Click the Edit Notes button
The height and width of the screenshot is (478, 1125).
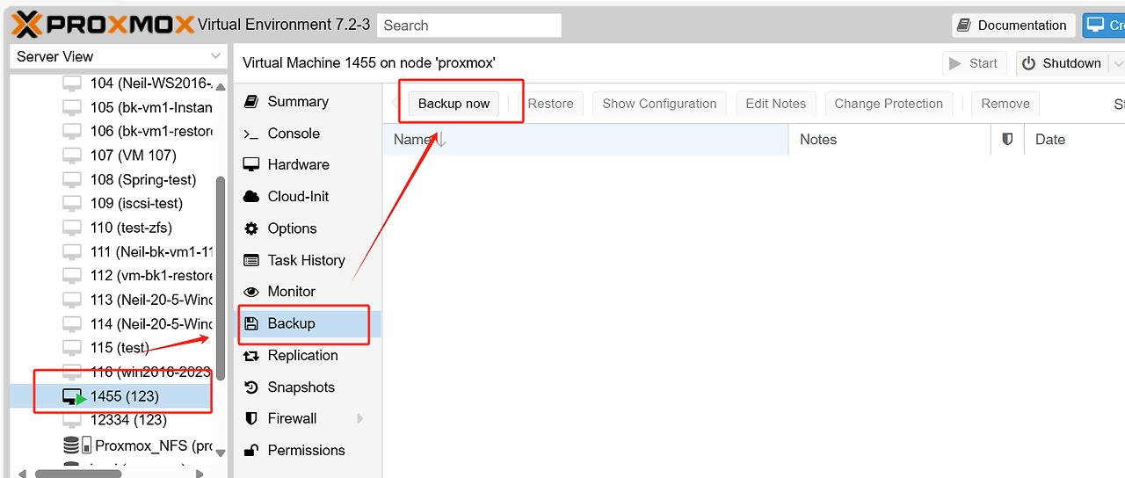[x=776, y=104]
